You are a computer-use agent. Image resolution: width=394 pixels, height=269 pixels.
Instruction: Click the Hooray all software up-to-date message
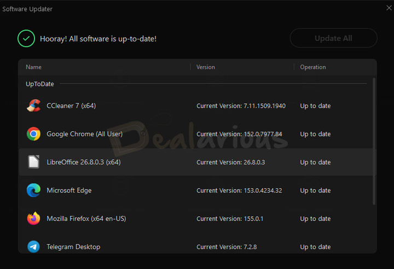coord(99,39)
